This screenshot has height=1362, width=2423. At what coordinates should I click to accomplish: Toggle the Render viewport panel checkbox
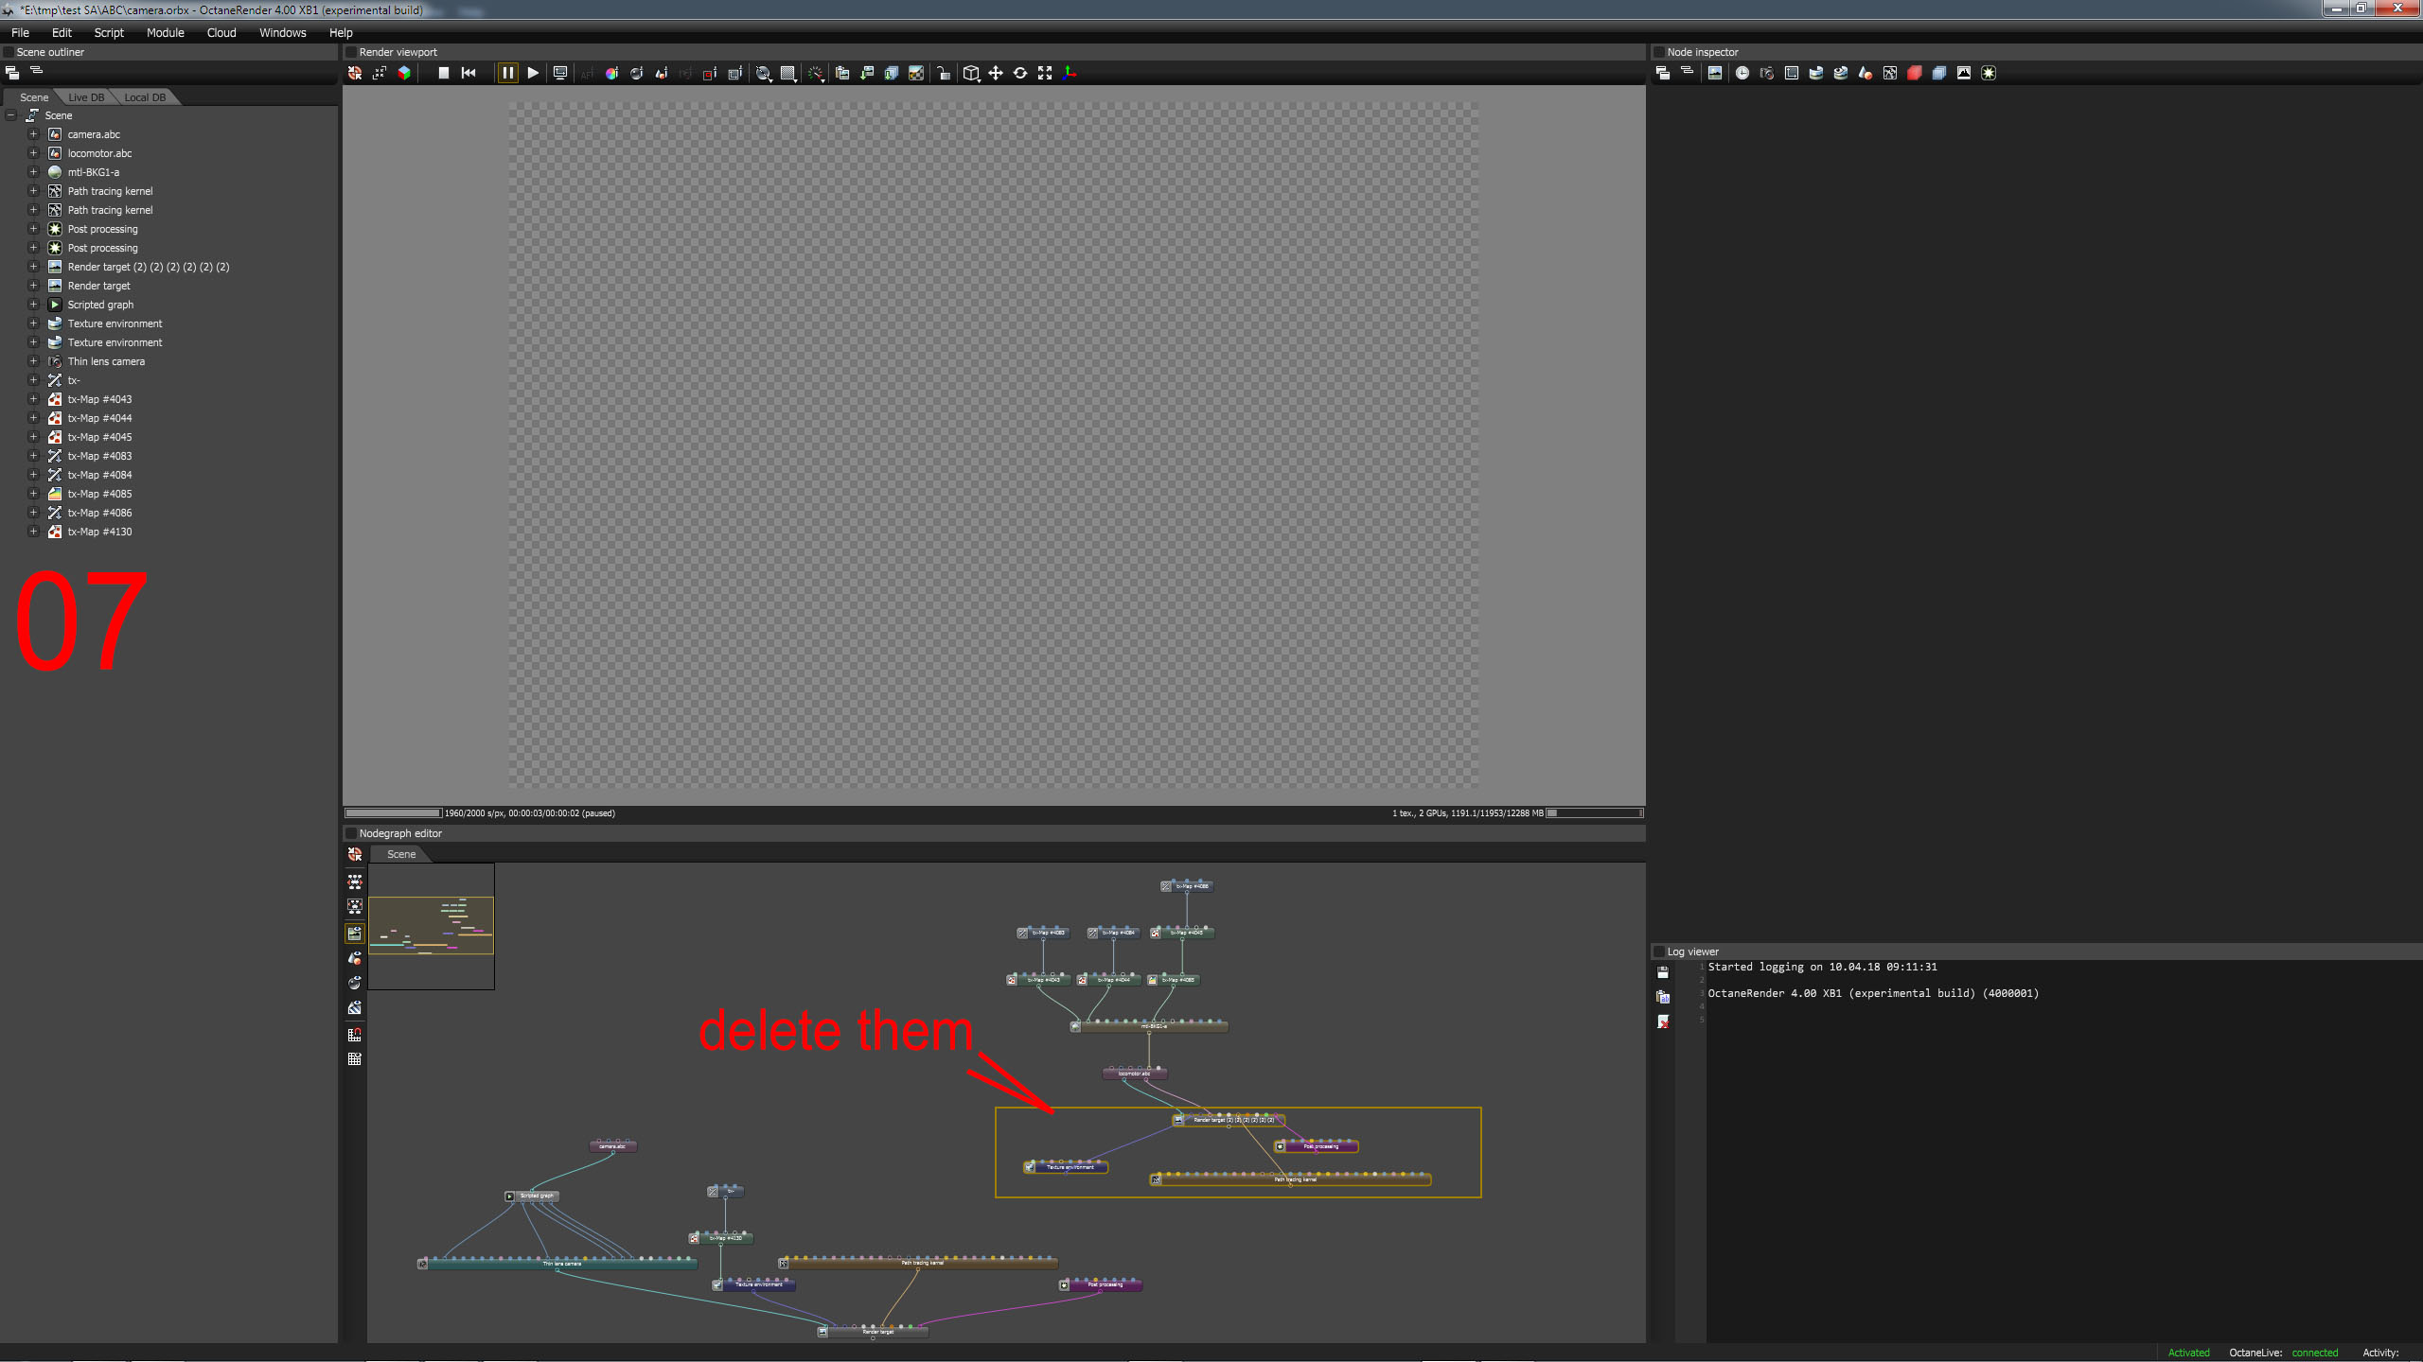350,52
